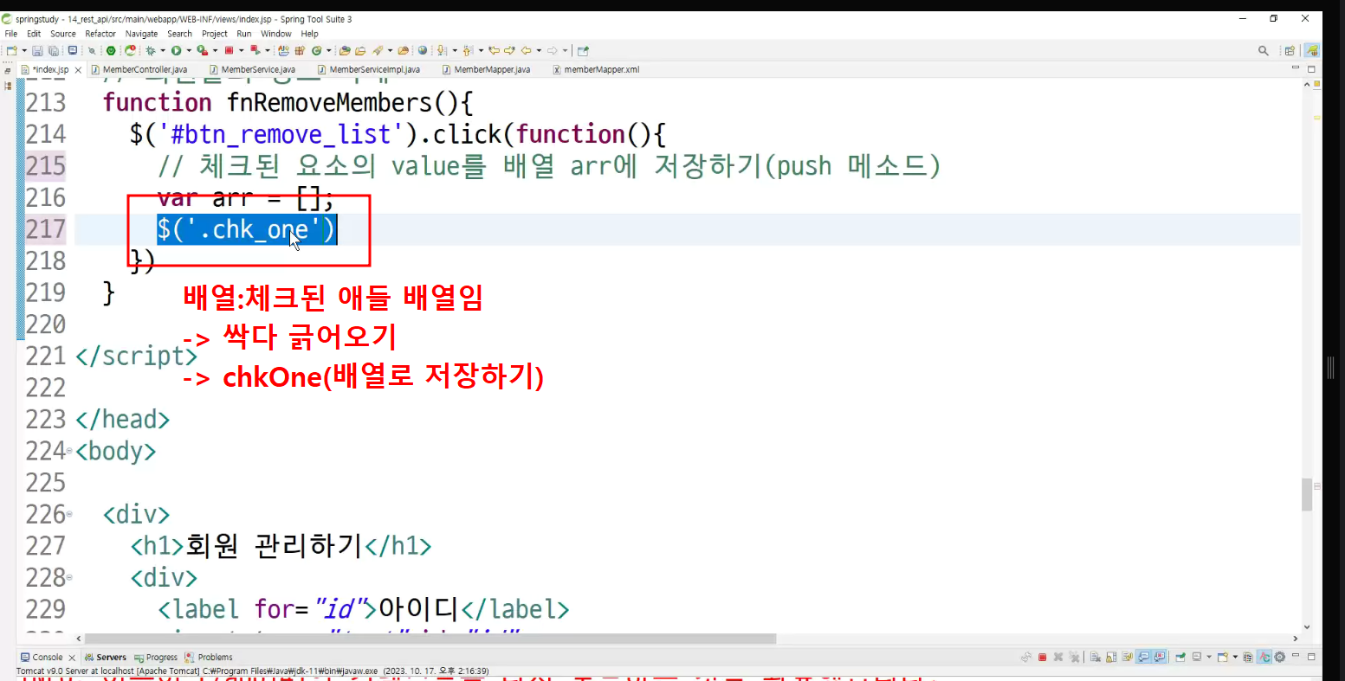Open the Run button dropdown arrow
1345x681 pixels.
pyautogui.click(x=188, y=51)
